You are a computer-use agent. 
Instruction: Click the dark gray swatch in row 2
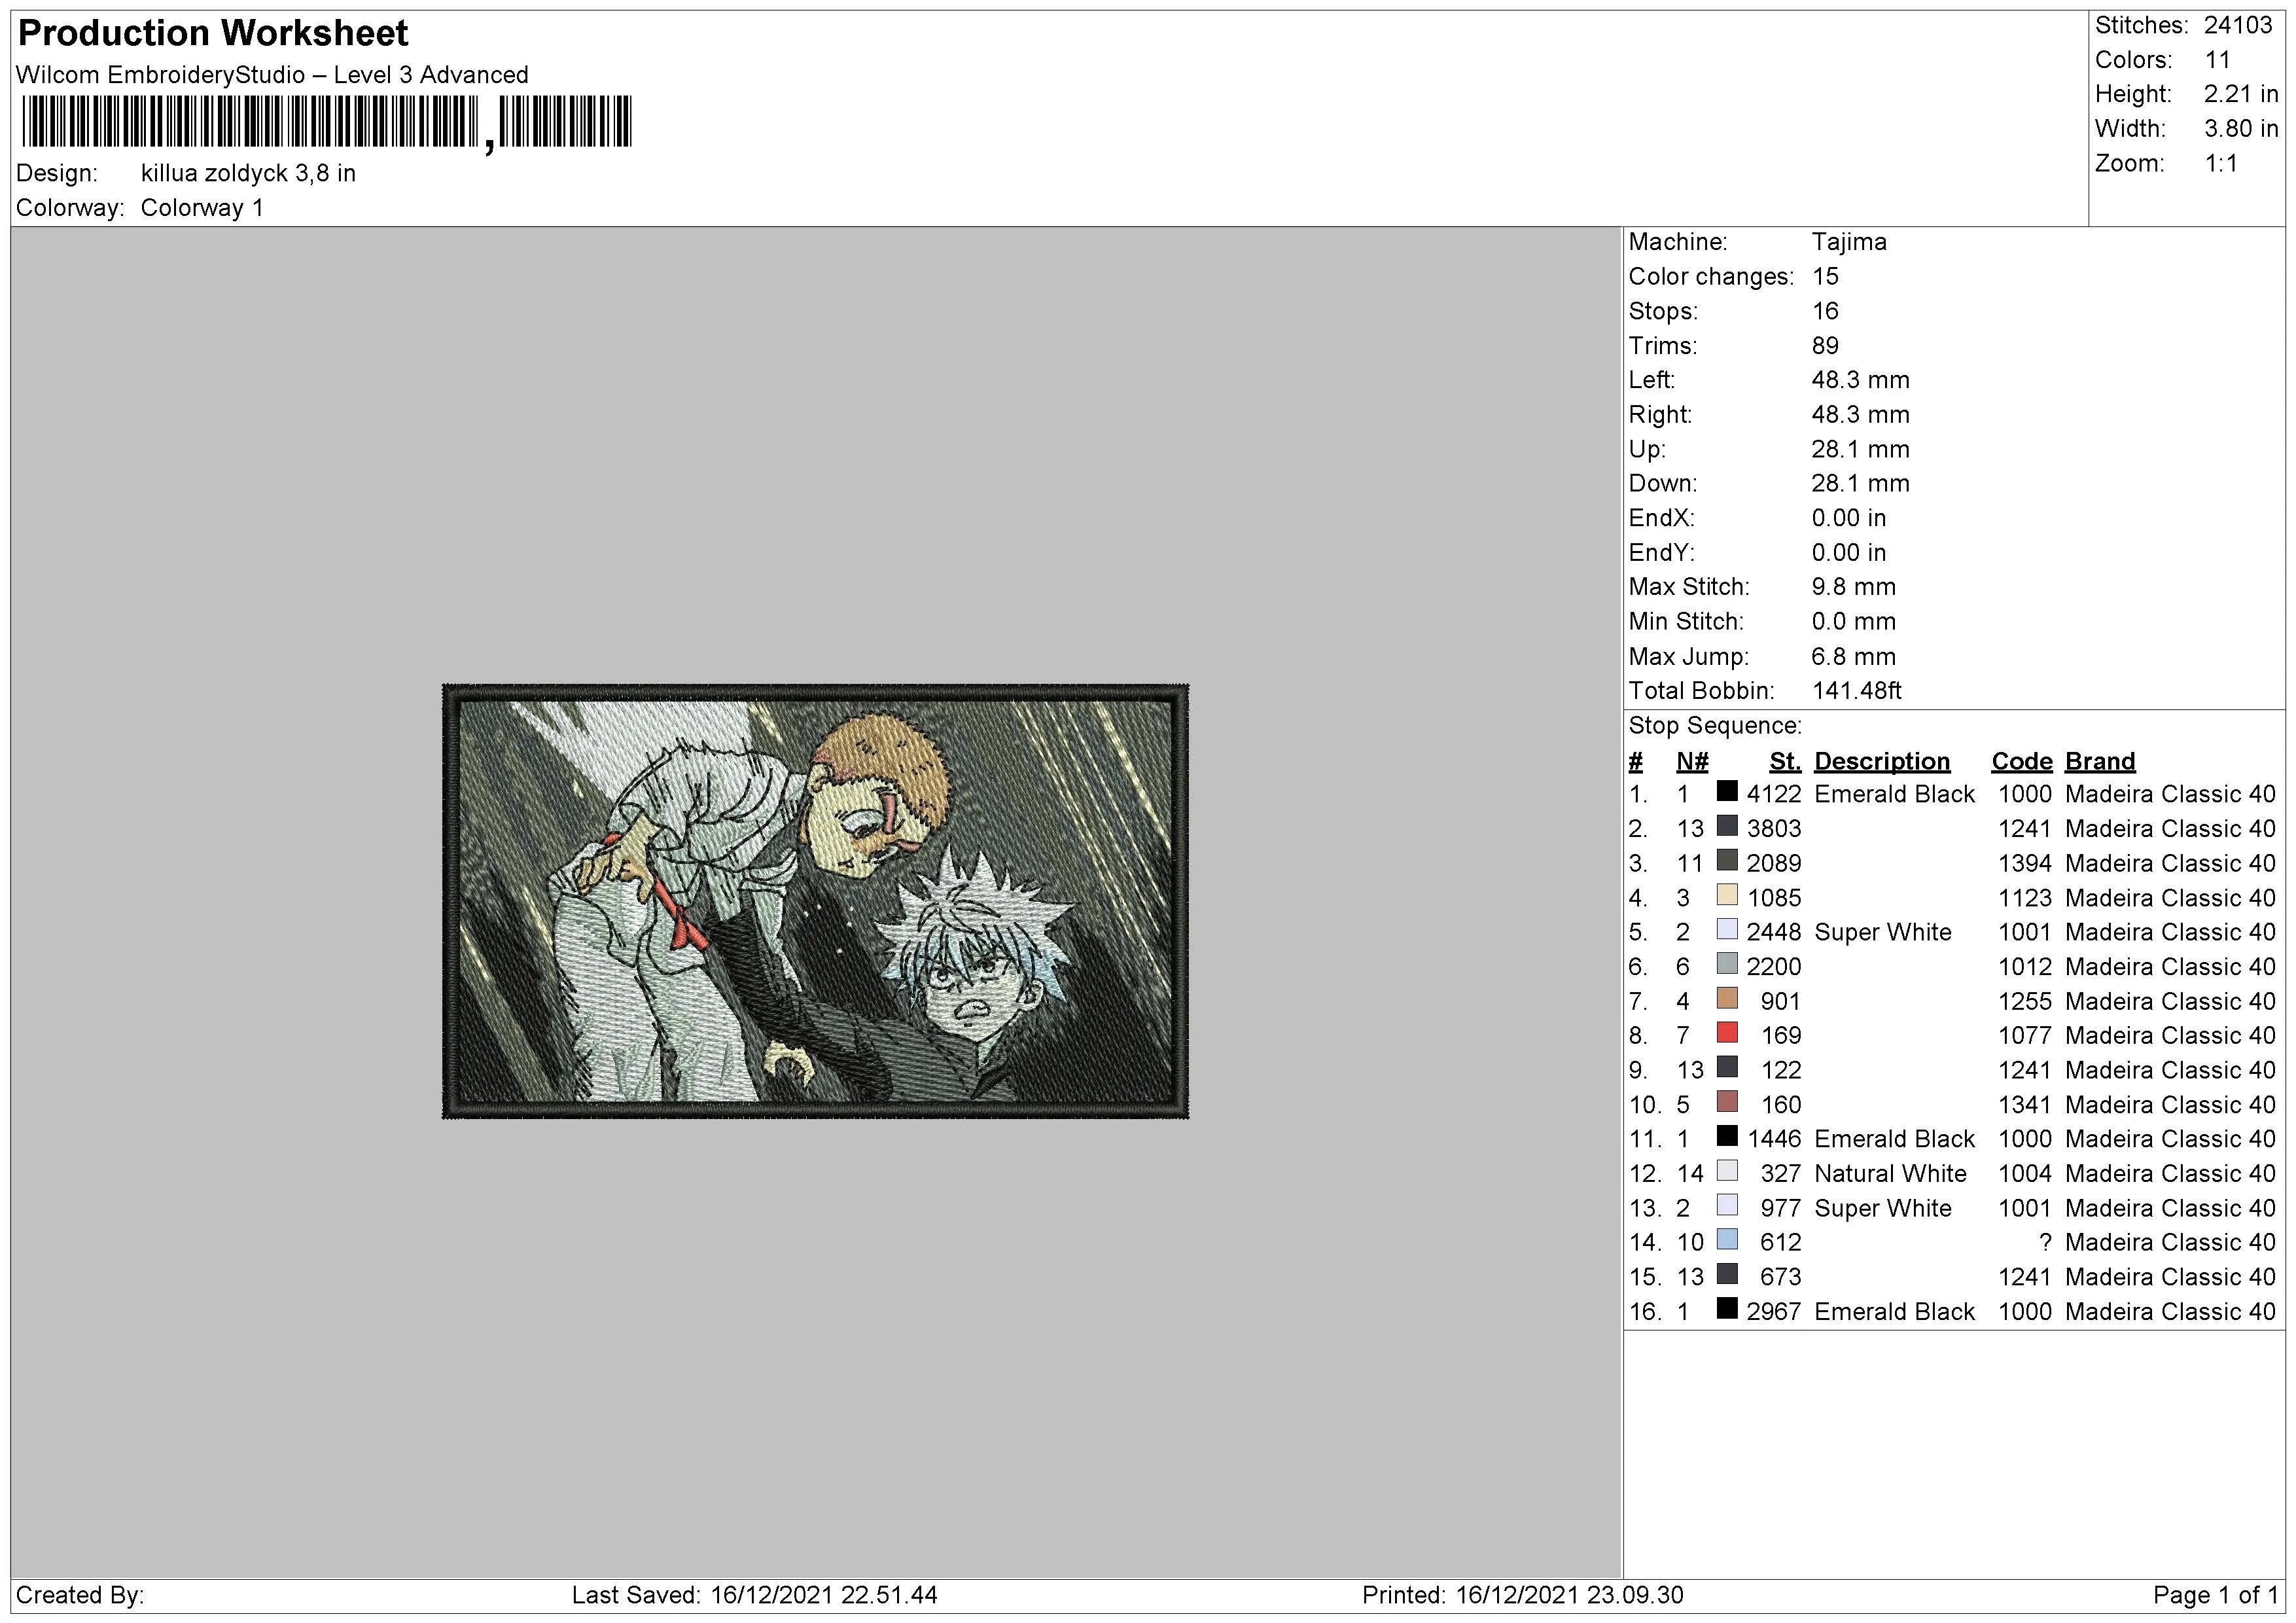pyautogui.click(x=1727, y=826)
